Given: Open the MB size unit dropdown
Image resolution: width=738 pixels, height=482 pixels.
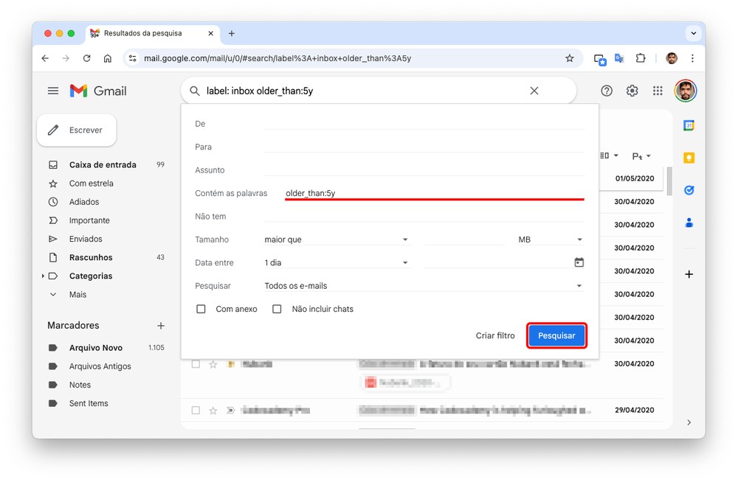Looking at the screenshot, I should point(550,240).
